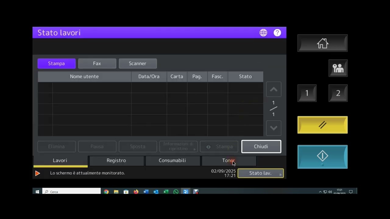Open WhatsApp from the taskbar
The image size is (390, 219).
point(176,192)
